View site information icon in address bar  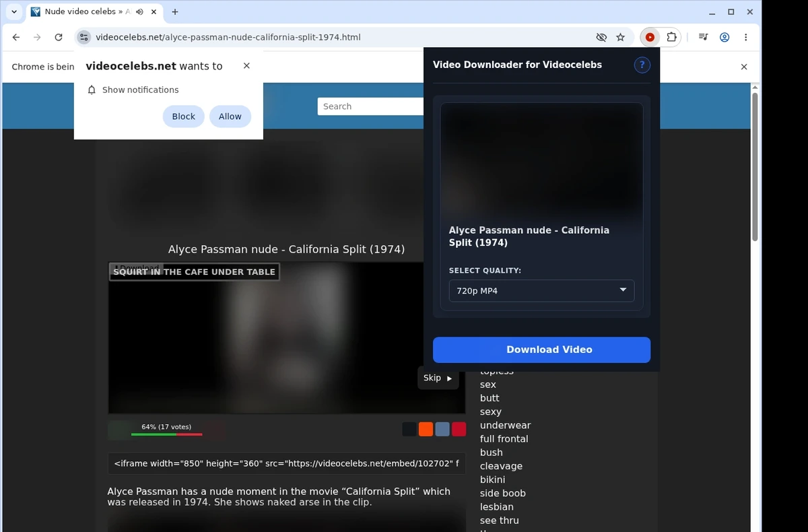tap(83, 37)
